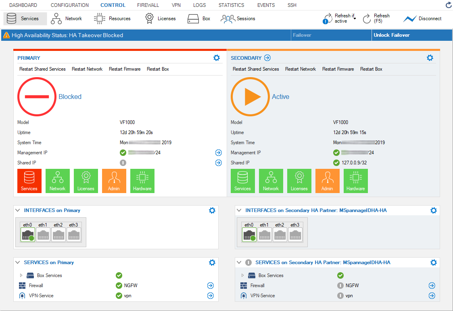This screenshot has width=453, height=311.
Task: Click Restart Box on Primary
Action: click(158, 69)
